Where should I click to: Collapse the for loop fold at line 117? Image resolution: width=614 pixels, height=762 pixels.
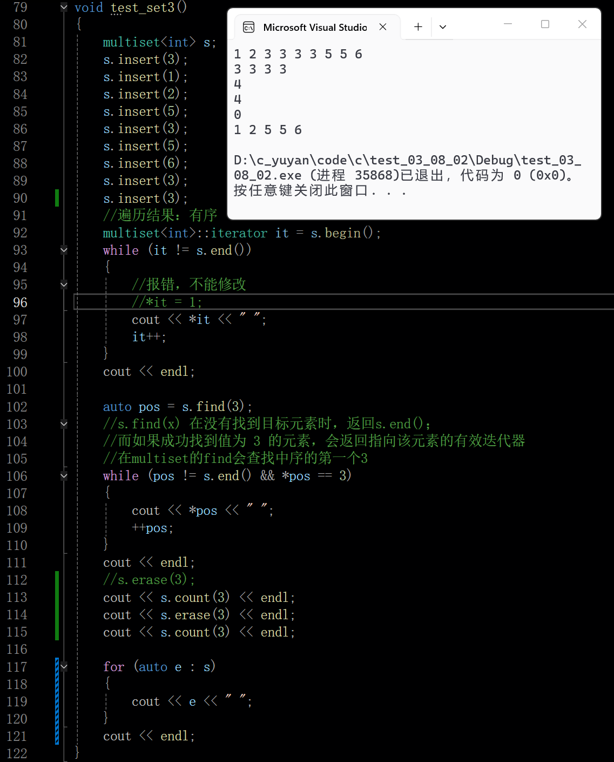pos(64,667)
